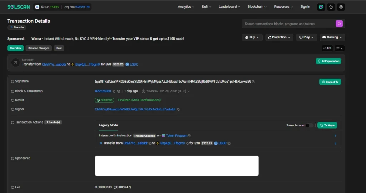Click the TransferChecked instruction badge

coord(144,136)
